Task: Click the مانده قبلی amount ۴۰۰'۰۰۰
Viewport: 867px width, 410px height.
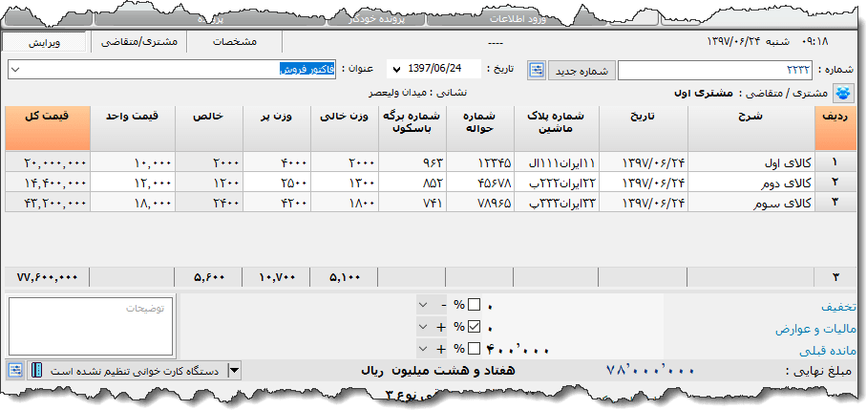Action: pos(518,350)
